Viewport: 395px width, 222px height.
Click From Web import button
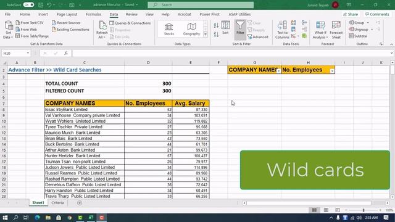[x=26, y=30]
